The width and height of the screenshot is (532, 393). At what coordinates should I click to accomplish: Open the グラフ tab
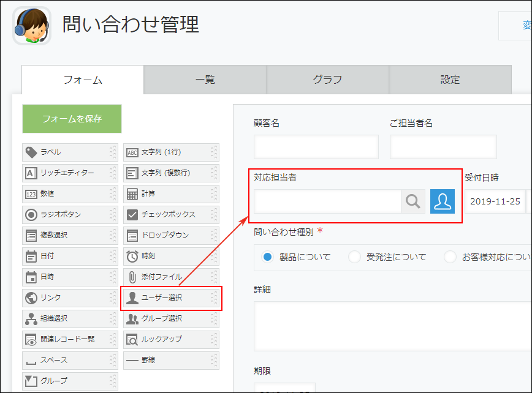[328, 80]
